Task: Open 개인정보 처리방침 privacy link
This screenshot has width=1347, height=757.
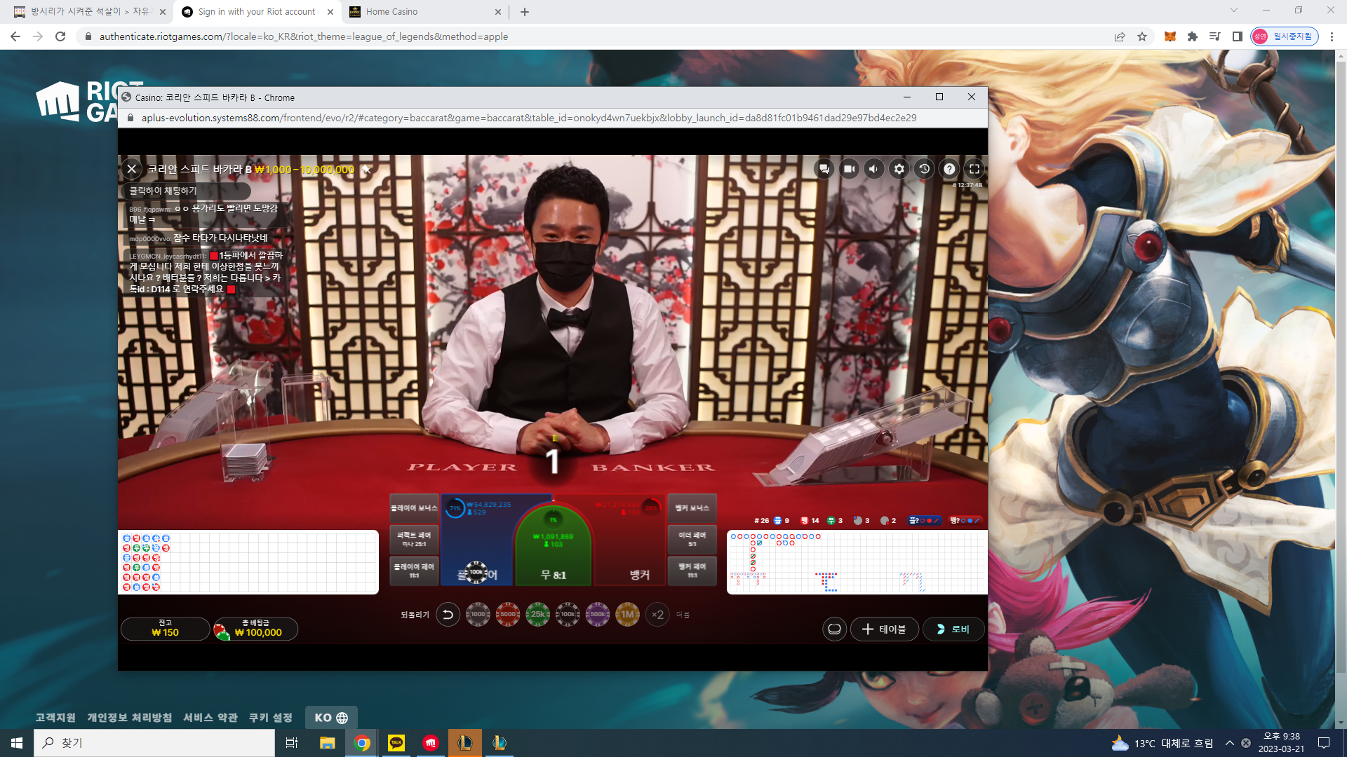Action: point(129,718)
